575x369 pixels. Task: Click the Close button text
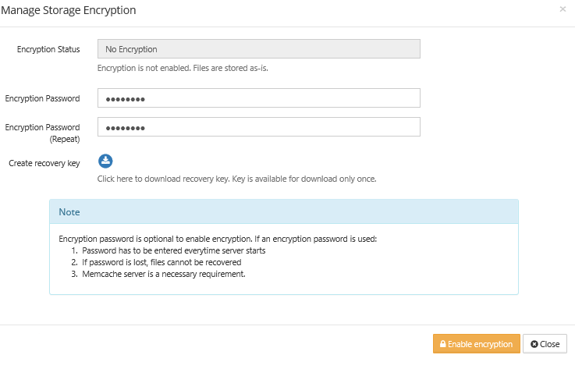click(549, 344)
